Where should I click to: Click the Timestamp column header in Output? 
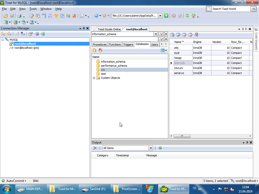click(x=130, y=155)
